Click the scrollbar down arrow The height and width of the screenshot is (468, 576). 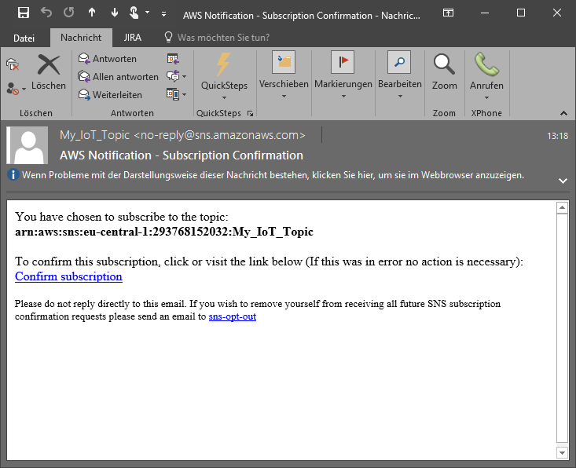tap(562, 452)
